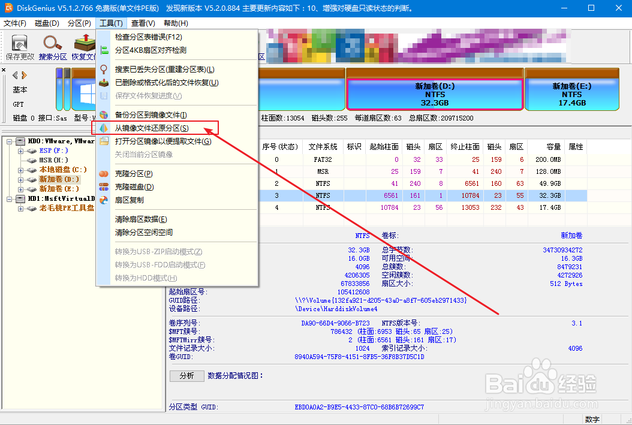Click the 容量 column header

coord(546,147)
